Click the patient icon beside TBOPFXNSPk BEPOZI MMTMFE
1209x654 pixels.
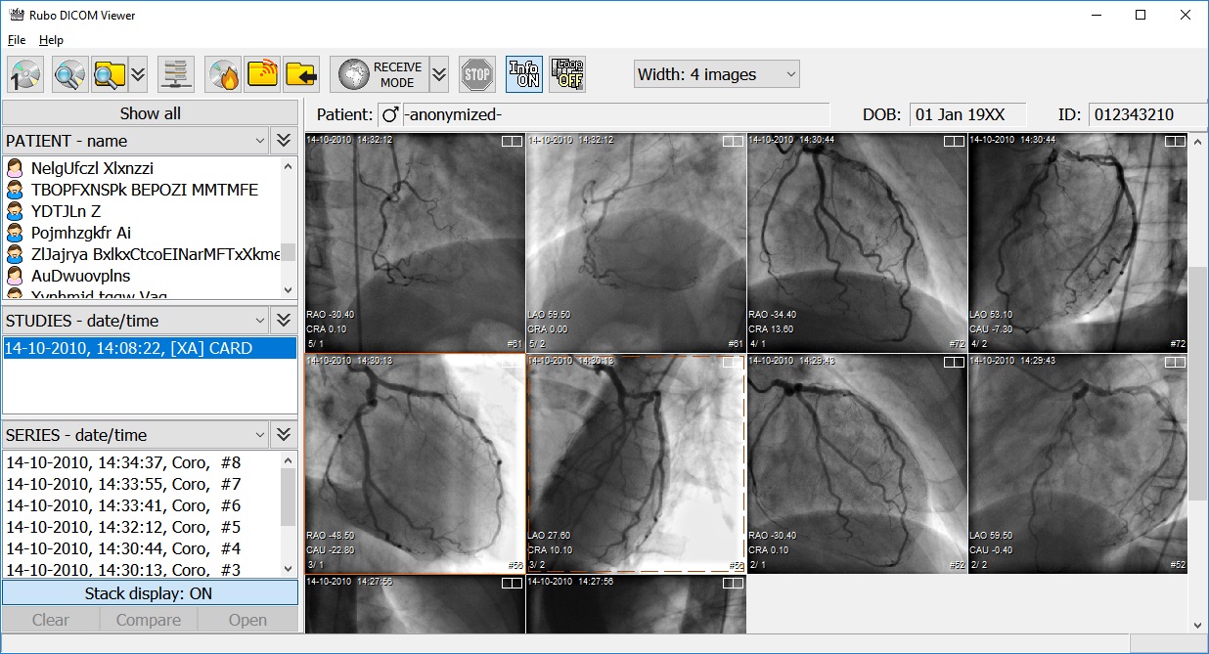[15, 191]
